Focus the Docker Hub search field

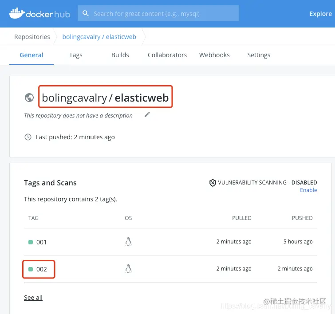[158, 13]
